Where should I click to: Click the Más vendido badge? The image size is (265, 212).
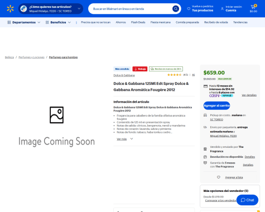[x=122, y=69]
